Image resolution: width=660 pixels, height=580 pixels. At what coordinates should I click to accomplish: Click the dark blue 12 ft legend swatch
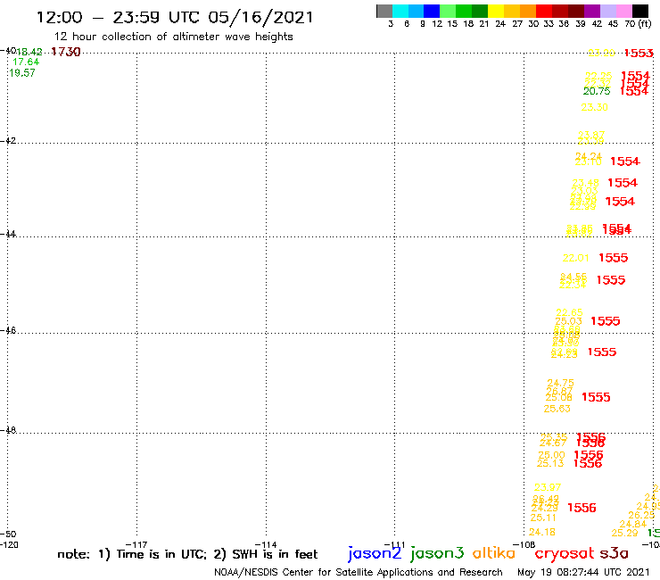click(x=432, y=11)
